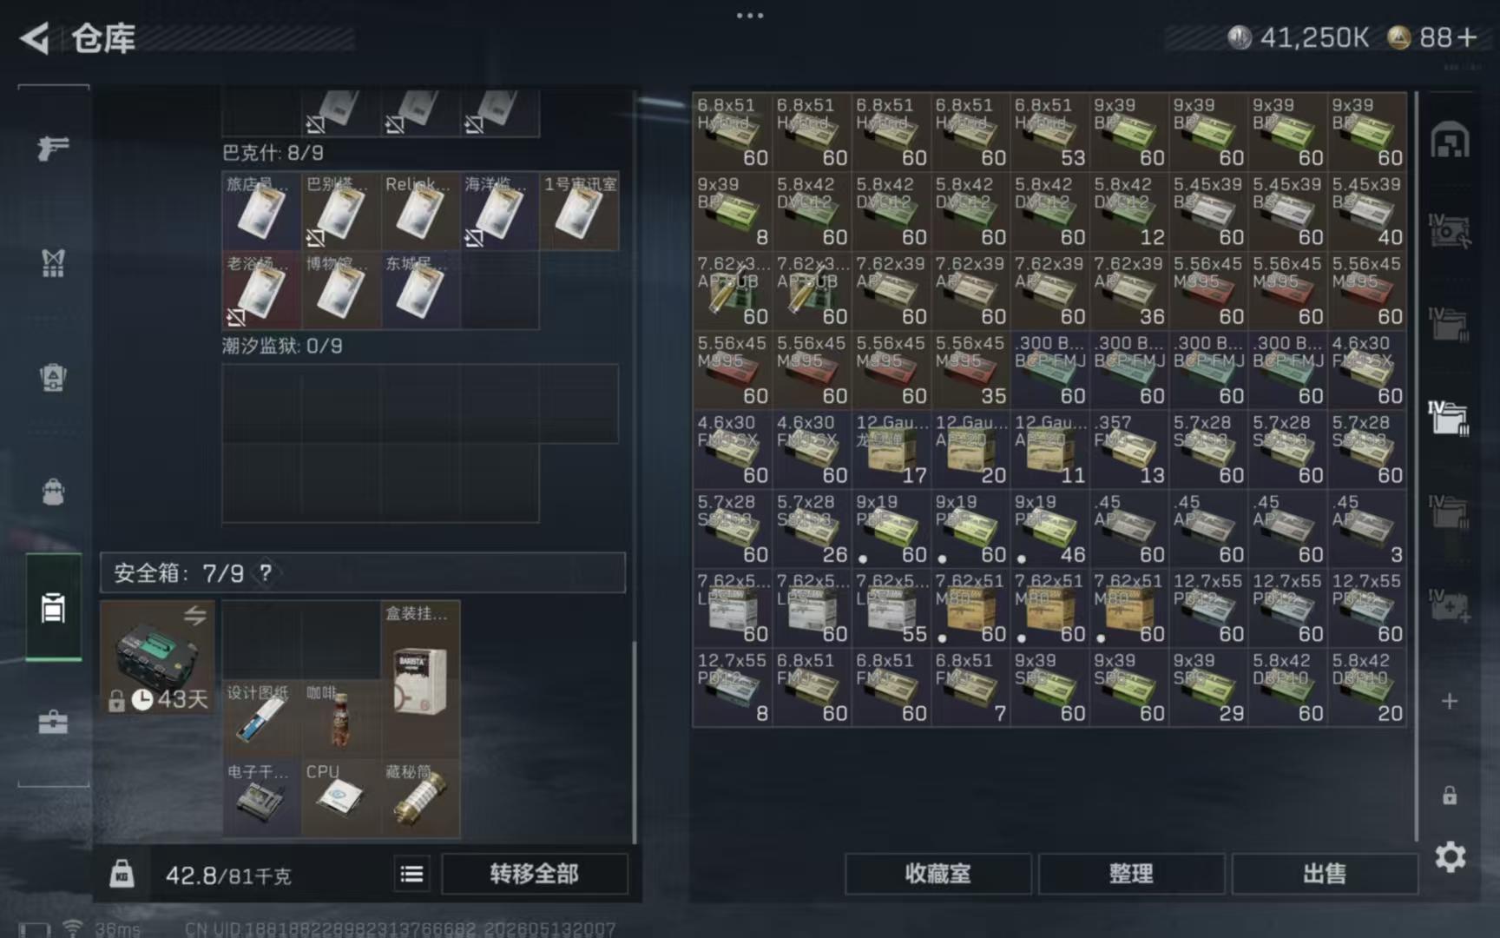Select the 设计图纸 item
Image resolution: width=1500 pixels, height=938 pixels.
coord(261,718)
